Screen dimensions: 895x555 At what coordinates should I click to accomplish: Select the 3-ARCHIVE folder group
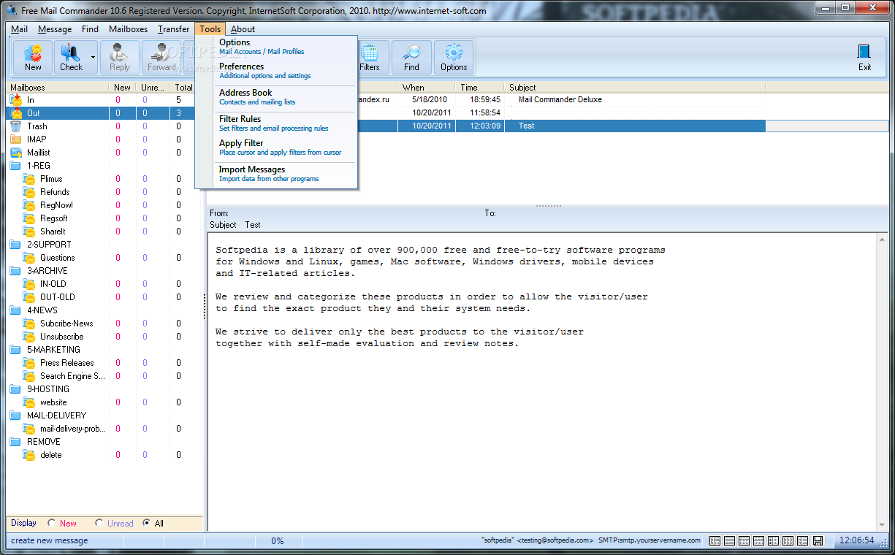coord(47,271)
